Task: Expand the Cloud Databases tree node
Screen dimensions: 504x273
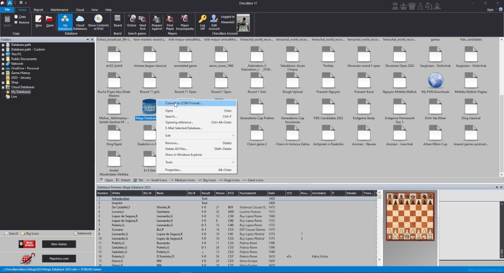Action: 3,87
